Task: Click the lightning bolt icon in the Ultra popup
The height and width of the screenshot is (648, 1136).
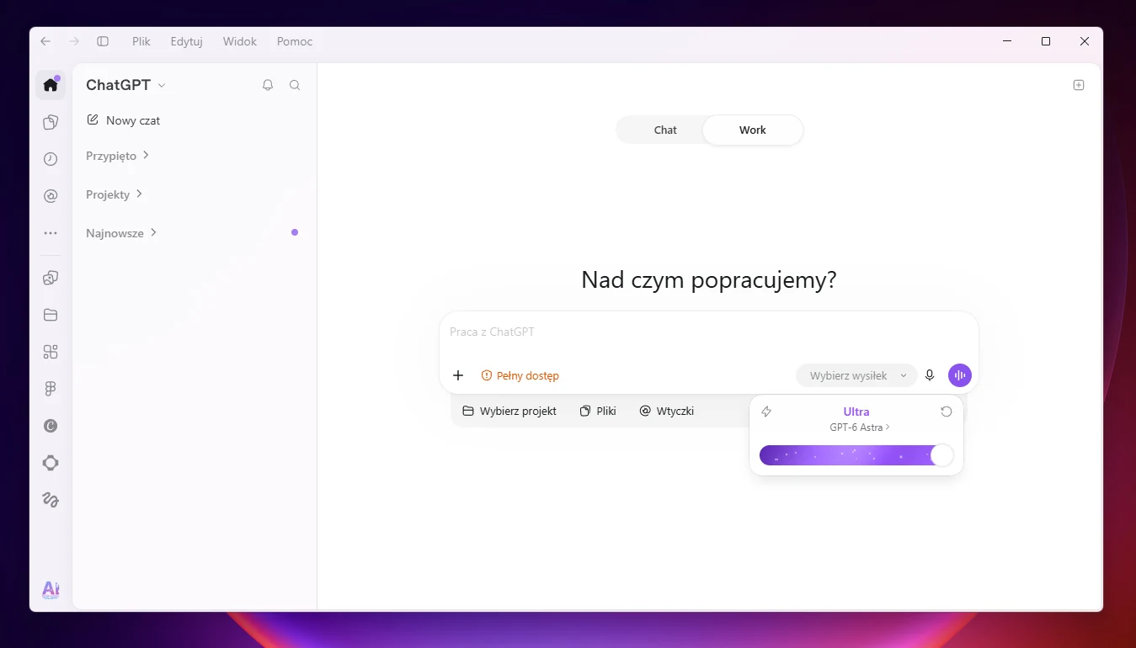Action: 766,412
